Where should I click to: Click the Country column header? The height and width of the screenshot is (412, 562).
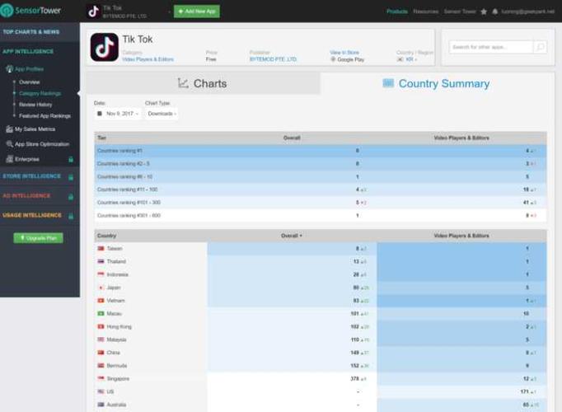pyautogui.click(x=107, y=236)
